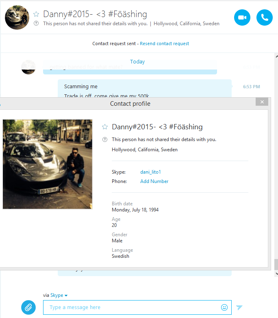Start a video call with Danny
This screenshot has width=278, height=318.
pos(242,17)
